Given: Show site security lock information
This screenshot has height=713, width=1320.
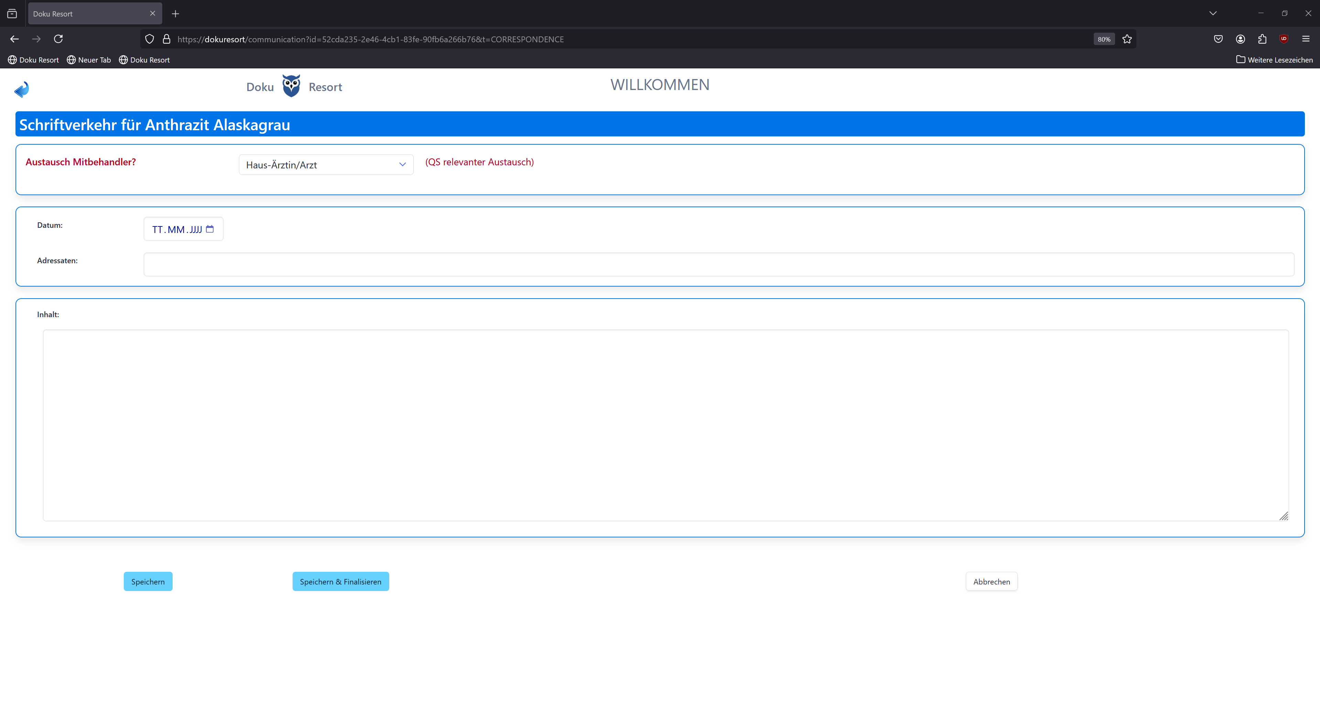Looking at the screenshot, I should pyautogui.click(x=166, y=39).
